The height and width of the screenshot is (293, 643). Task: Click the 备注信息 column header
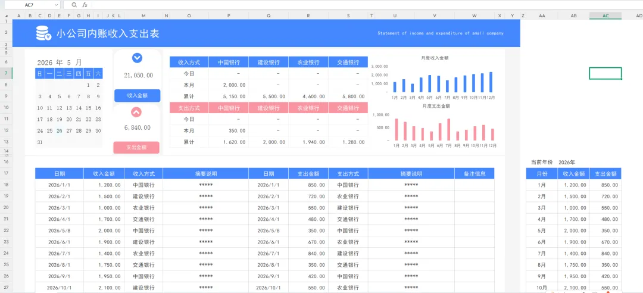point(475,173)
